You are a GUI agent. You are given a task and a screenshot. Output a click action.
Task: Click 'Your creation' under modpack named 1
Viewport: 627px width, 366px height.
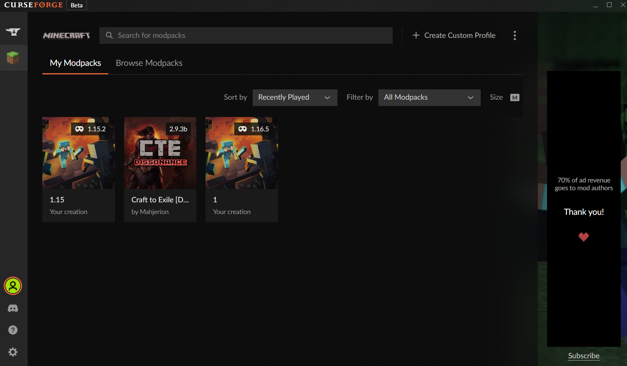tap(232, 212)
